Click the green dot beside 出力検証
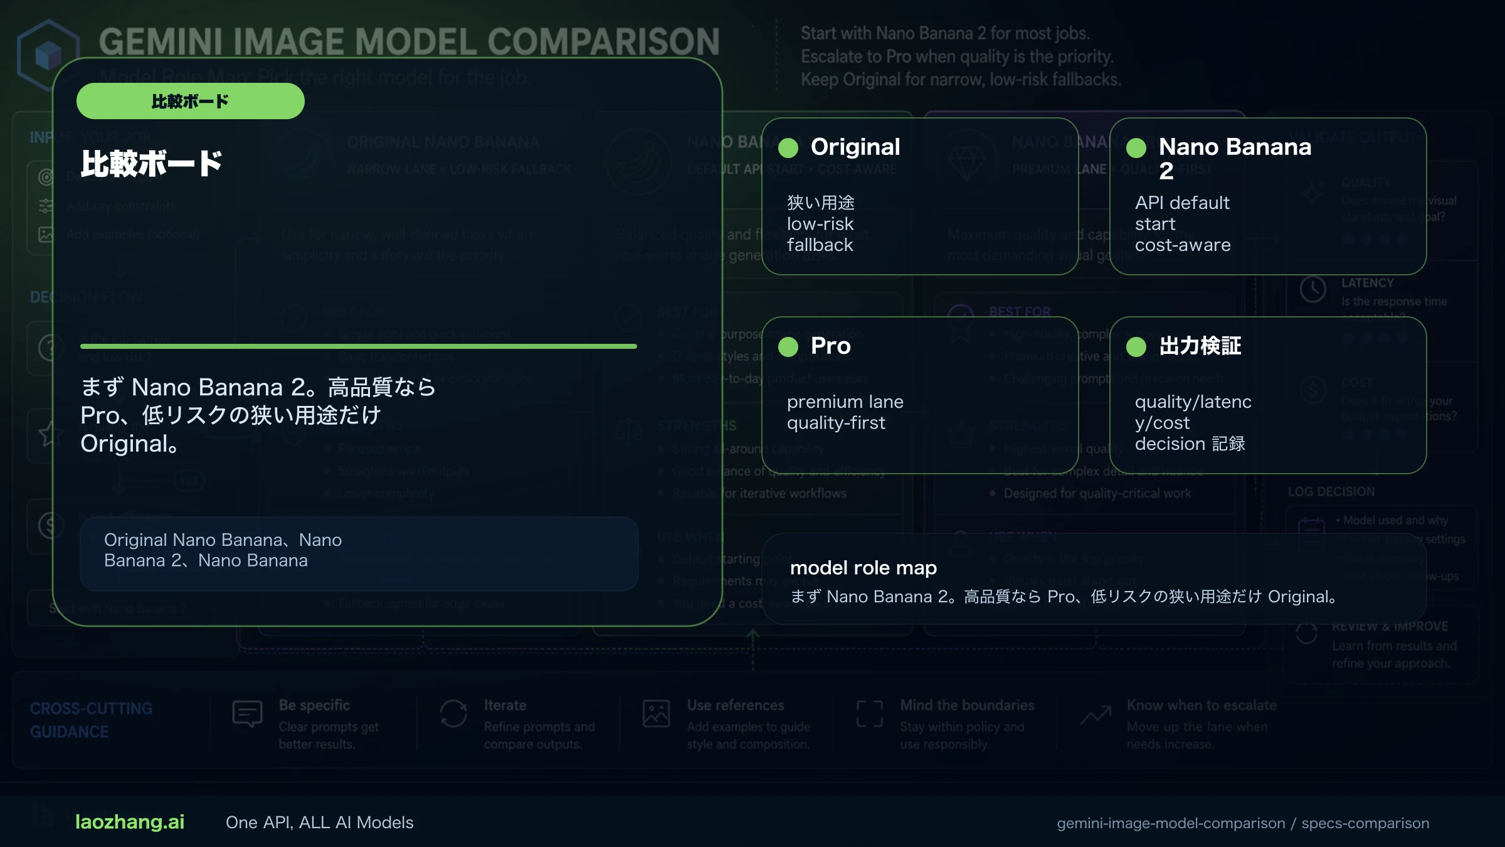1505x847 pixels. [1136, 347]
